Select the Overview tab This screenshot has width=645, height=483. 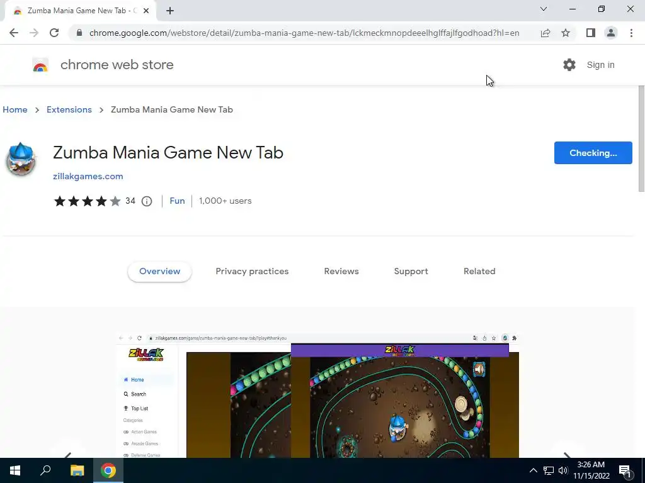(x=159, y=272)
